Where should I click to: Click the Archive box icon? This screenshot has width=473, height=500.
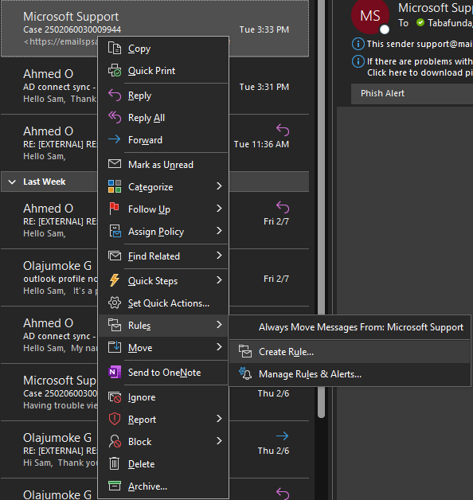coord(115,486)
